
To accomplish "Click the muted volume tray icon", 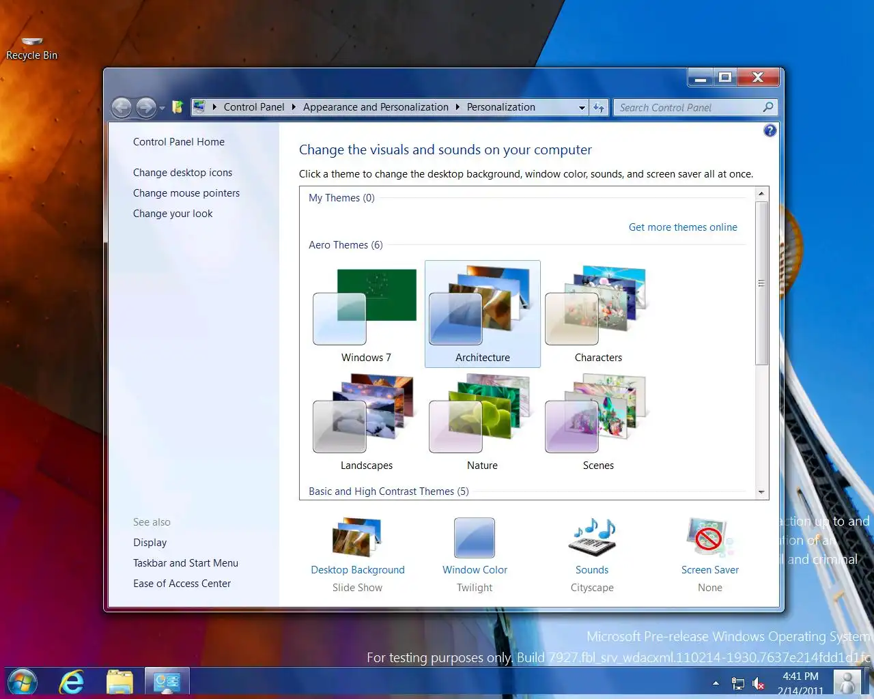I will [759, 683].
